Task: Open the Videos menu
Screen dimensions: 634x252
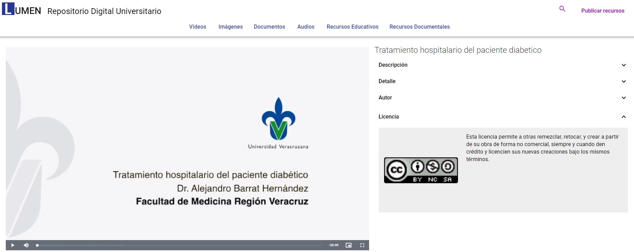Action: click(197, 27)
